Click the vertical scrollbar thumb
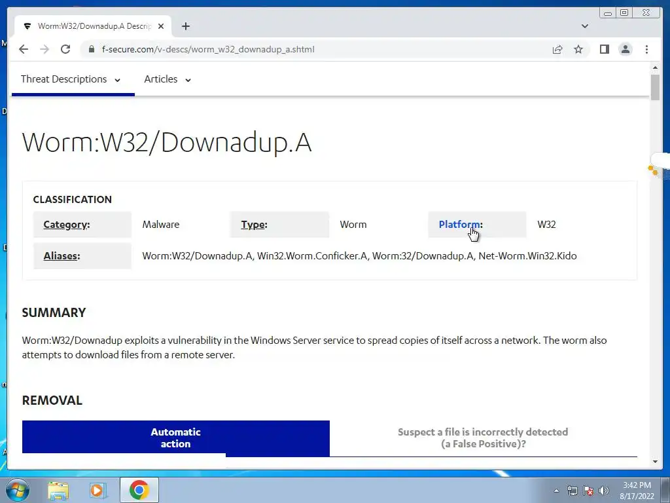Image resolution: width=670 pixels, height=503 pixels. coord(655,87)
